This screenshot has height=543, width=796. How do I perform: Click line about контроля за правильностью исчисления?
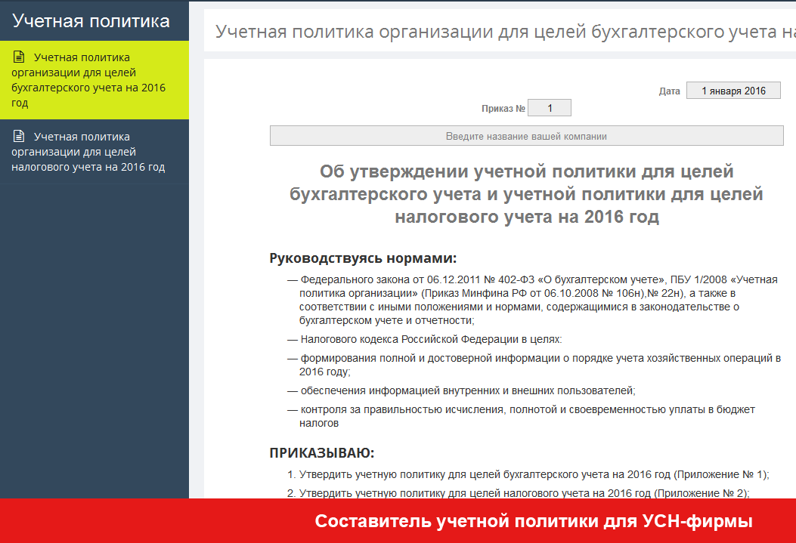522,415
